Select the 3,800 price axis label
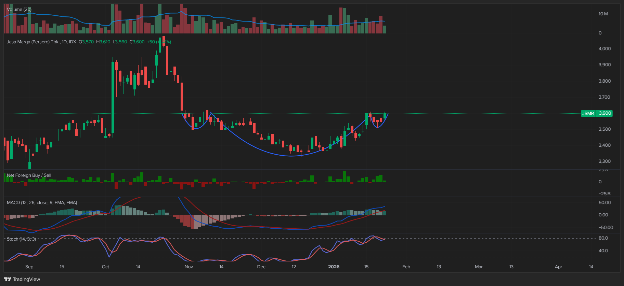 tap(604, 81)
